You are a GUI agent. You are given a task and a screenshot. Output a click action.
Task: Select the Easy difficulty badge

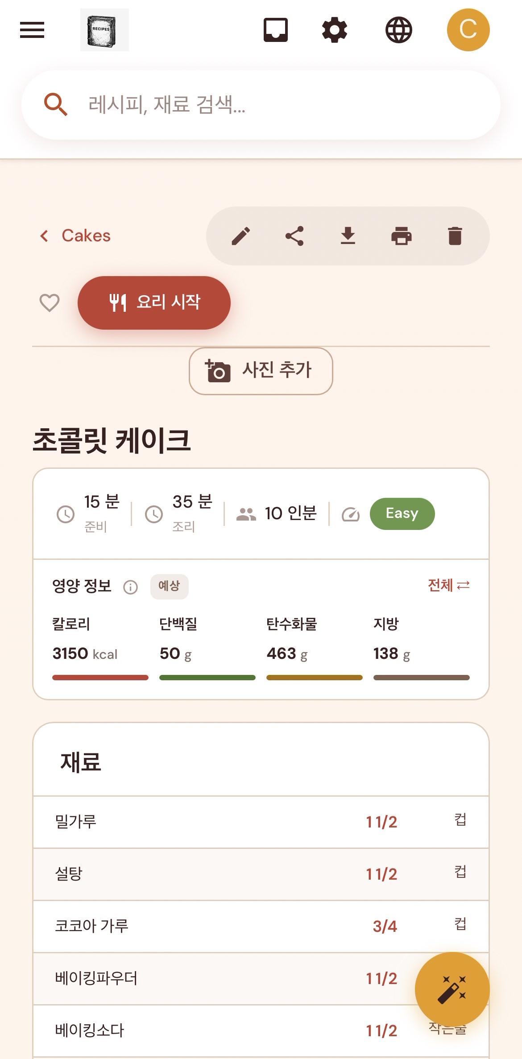pyautogui.click(x=402, y=514)
